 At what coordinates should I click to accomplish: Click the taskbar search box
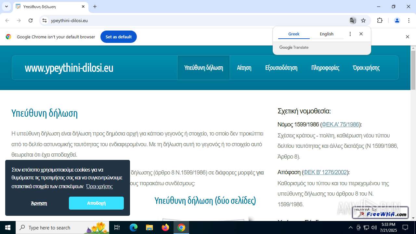pyautogui.click(x=63, y=227)
